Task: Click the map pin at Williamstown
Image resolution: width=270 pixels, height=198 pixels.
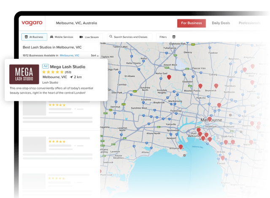Action: tap(181, 147)
